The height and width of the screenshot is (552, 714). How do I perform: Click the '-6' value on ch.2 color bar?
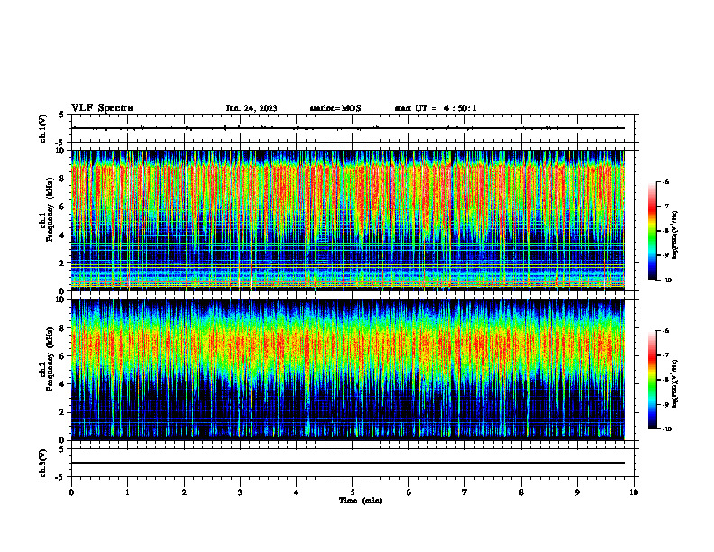(x=665, y=331)
